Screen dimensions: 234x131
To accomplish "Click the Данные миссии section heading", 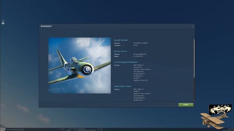I will pos(120,51).
